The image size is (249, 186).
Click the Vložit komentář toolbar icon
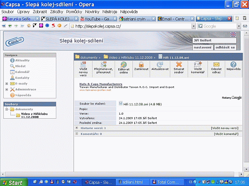[197, 65]
